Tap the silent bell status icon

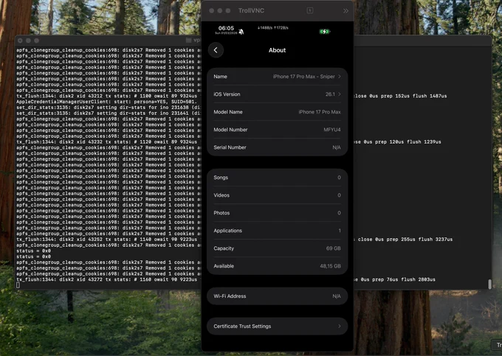pyautogui.click(x=241, y=31)
